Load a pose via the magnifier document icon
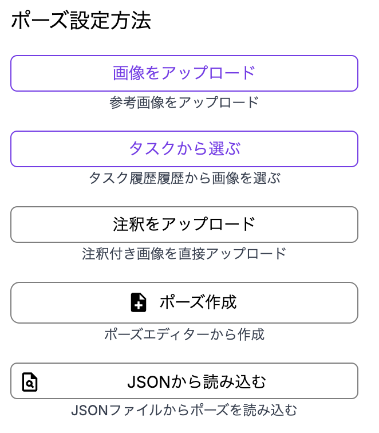The image size is (379, 433). [30, 381]
